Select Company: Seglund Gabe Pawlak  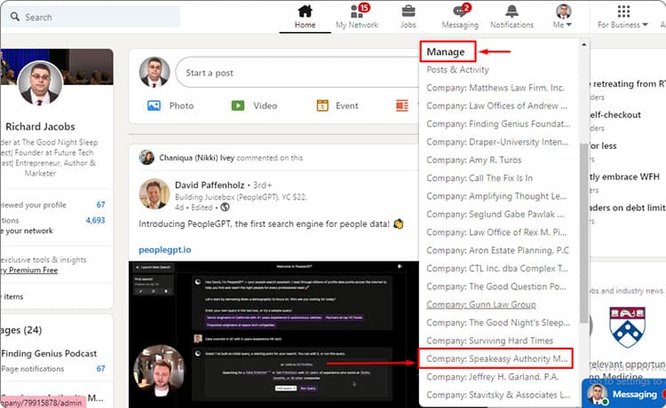click(x=495, y=214)
